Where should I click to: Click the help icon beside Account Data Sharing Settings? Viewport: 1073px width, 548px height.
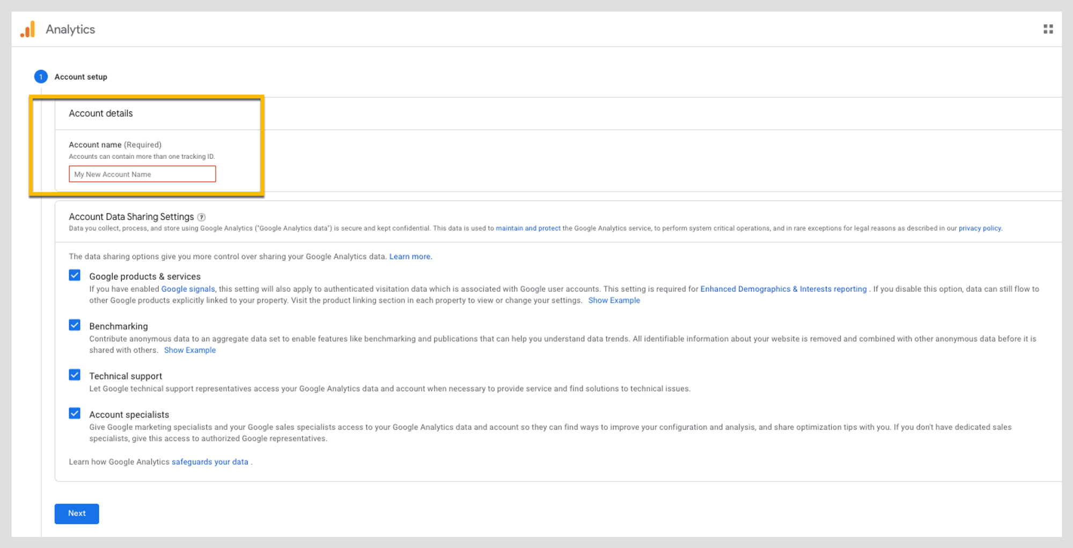(x=201, y=217)
